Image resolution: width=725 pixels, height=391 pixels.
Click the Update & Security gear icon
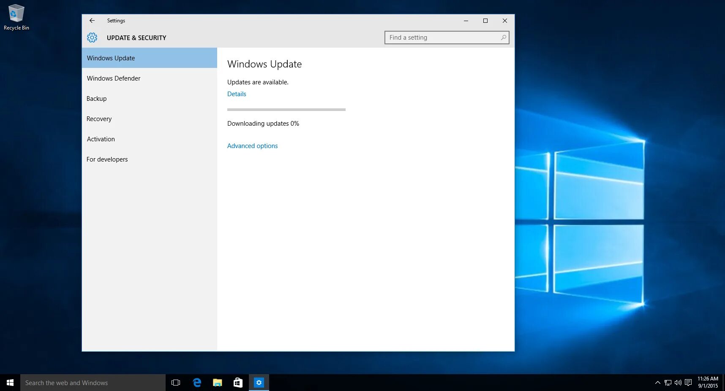tap(92, 38)
